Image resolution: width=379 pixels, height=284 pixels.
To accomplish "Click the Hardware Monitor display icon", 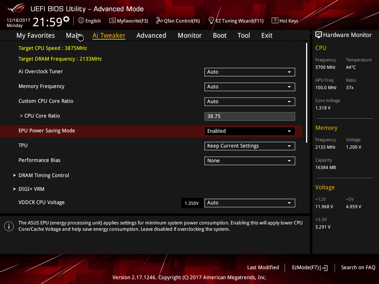I will [x=319, y=35].
